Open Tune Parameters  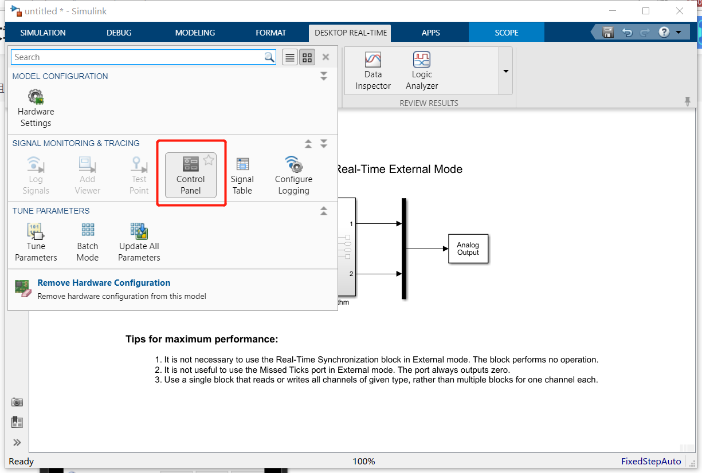[x=36, y=243]
